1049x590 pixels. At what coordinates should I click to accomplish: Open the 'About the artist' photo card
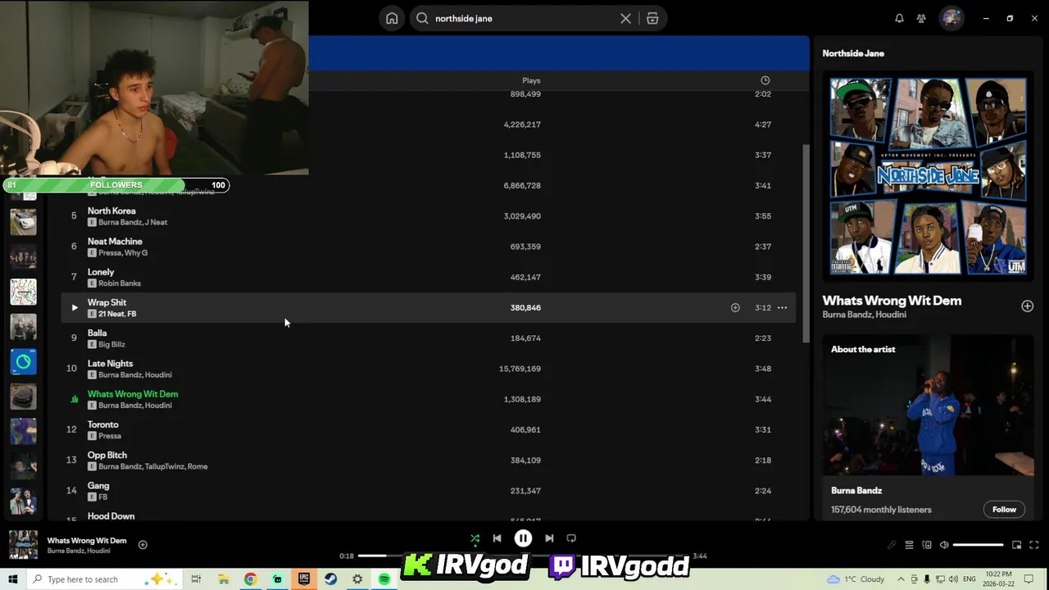929,406
